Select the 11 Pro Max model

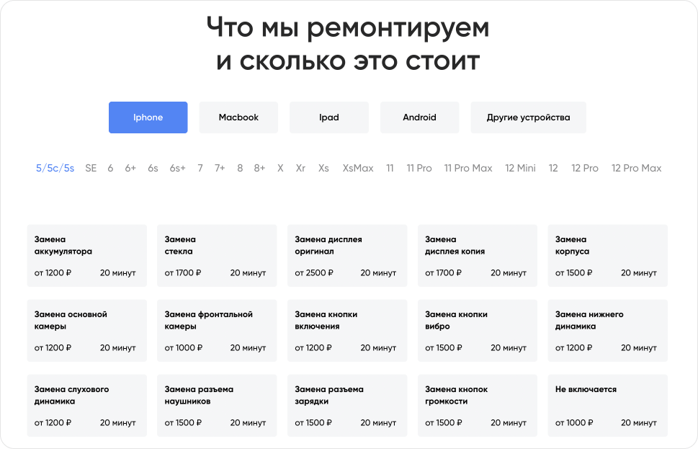[x=468, y=168]
